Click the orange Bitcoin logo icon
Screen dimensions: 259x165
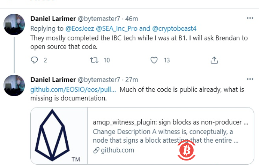tap(186, 150)
